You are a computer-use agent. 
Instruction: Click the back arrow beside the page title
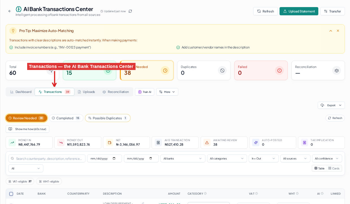tap(10, 11)
